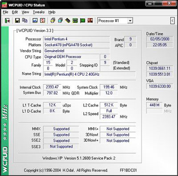Click the Platform field 'Socket478 (mPGA478 Socket)'
The image size is (178, 176).
click(x=77, y=45)
